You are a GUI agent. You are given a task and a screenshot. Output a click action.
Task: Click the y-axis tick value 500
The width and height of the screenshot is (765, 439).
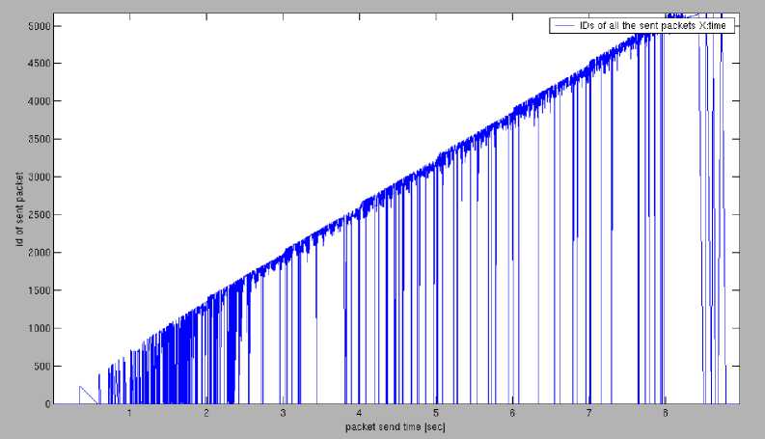click(x=41, y=366)
